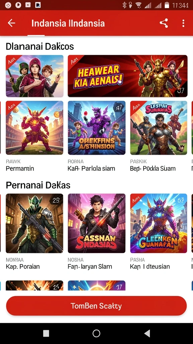Screen dimensions: 193x344
Task: Tap Android back triangle button
Action: pos(147,334)
